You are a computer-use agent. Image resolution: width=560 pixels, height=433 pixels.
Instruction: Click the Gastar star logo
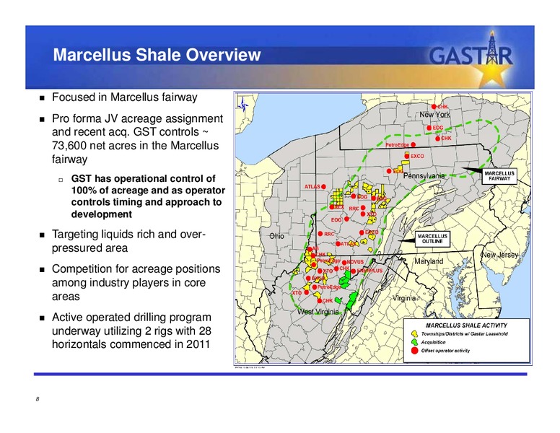tap(471, 59)
